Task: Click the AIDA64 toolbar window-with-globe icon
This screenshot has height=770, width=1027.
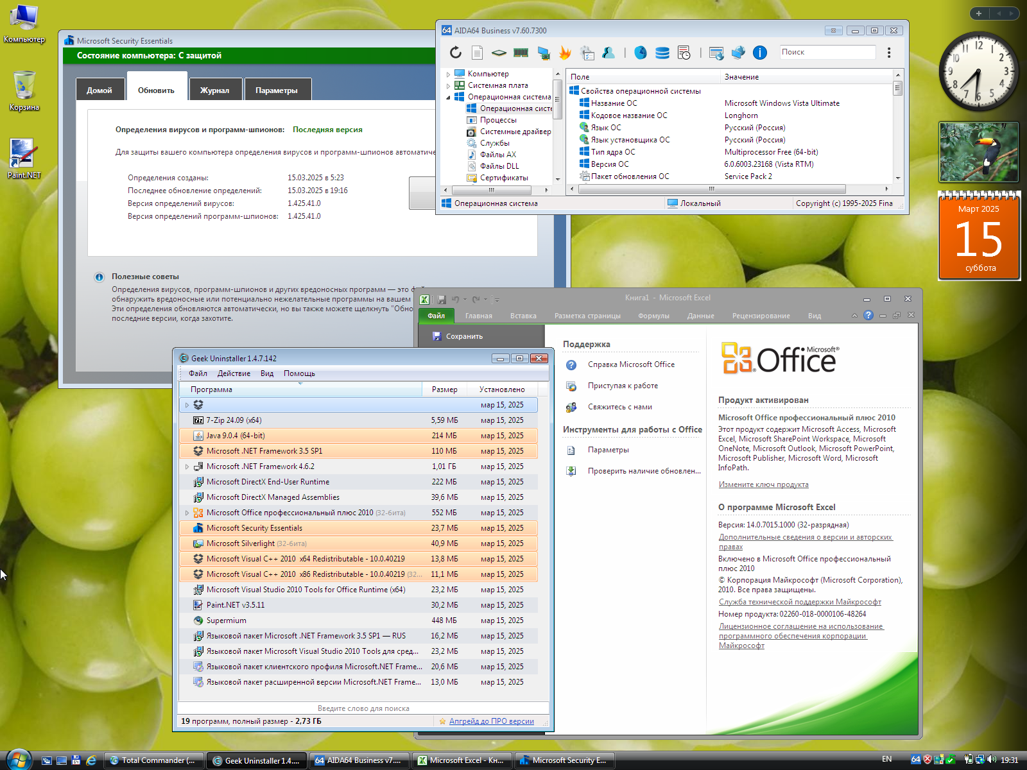Action: pyautogui.click(x=716, y=53)
